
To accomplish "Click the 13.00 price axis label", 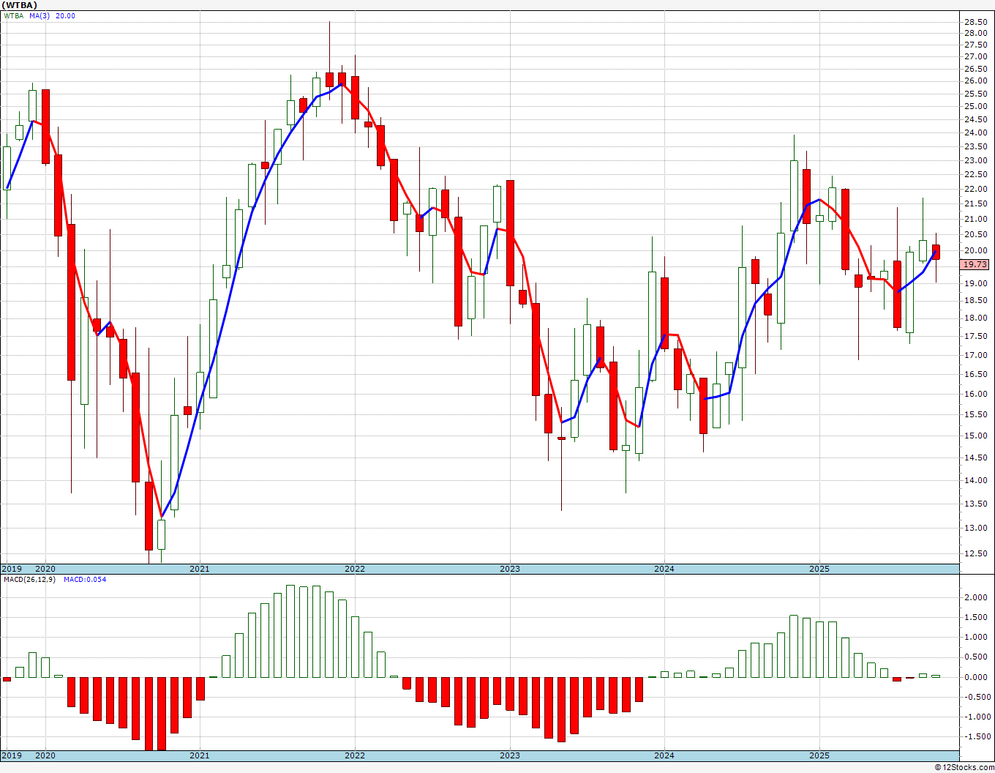I will 976,529.
